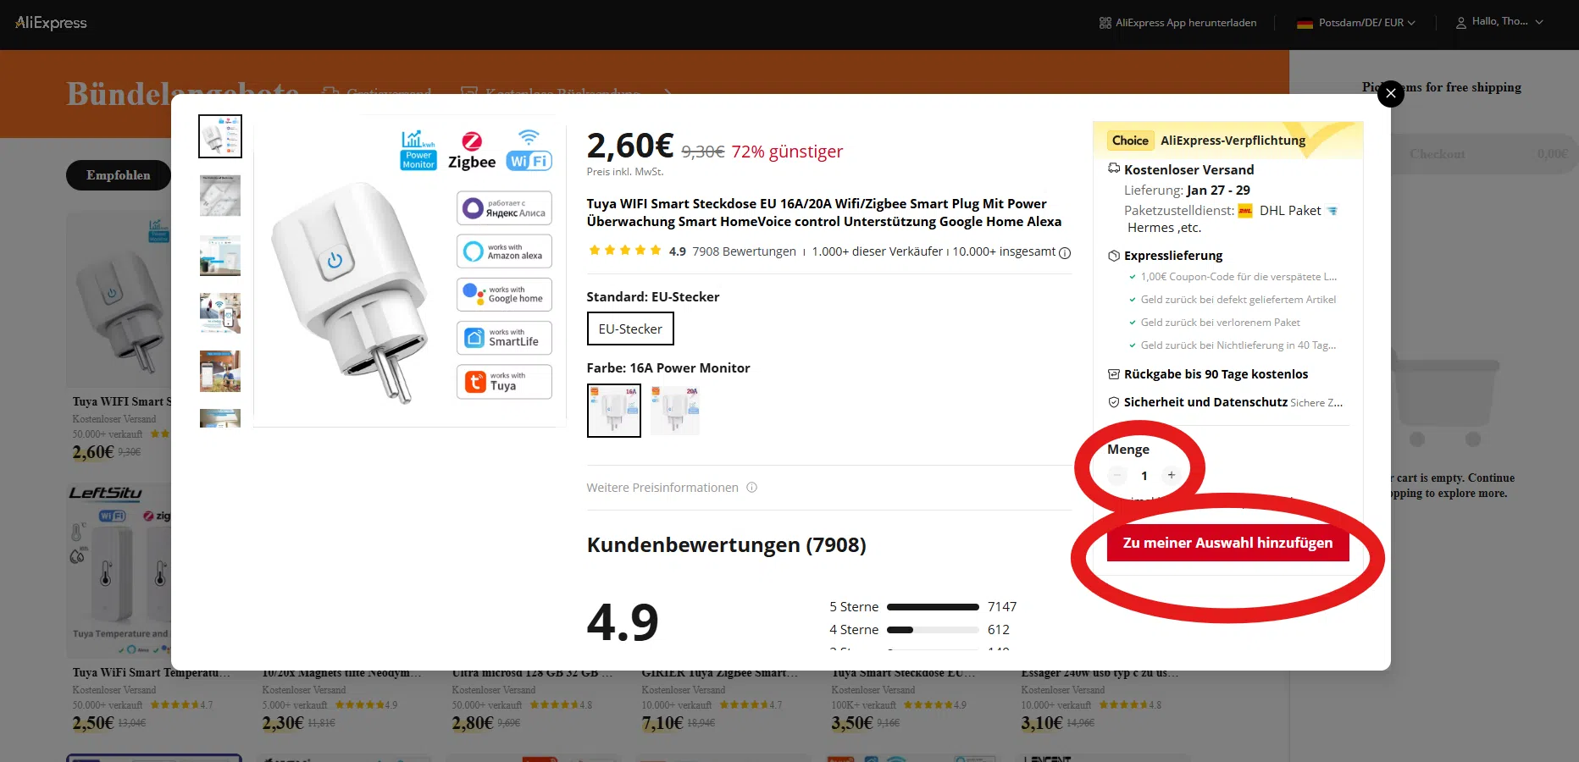
Task: Click Zu meiner Auswahl hinzufügen button
Action: (x=1227, y=543)
